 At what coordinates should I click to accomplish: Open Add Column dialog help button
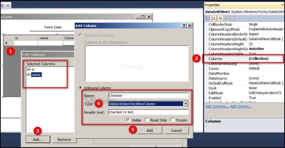coord(184,26)
